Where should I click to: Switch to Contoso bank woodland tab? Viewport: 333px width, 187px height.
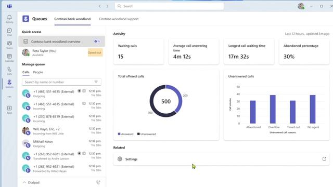[72, 19]
